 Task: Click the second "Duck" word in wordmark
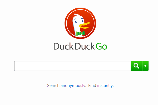pos(85,46)
